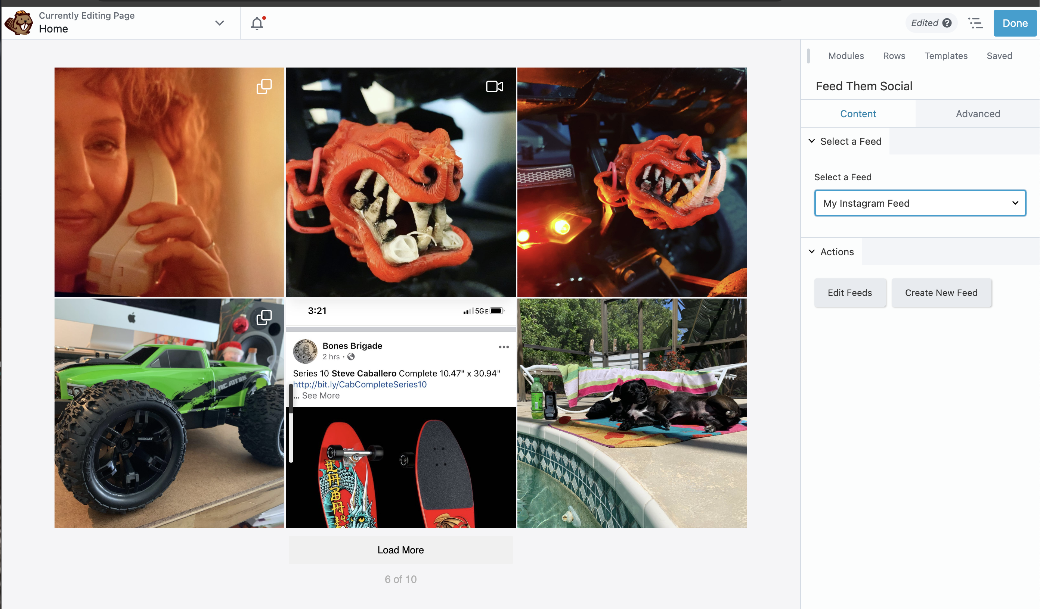The width and height of the screenshot is (1040, 609).
Task: Click the video camera icon on monster photo
Action: (495, 86)
